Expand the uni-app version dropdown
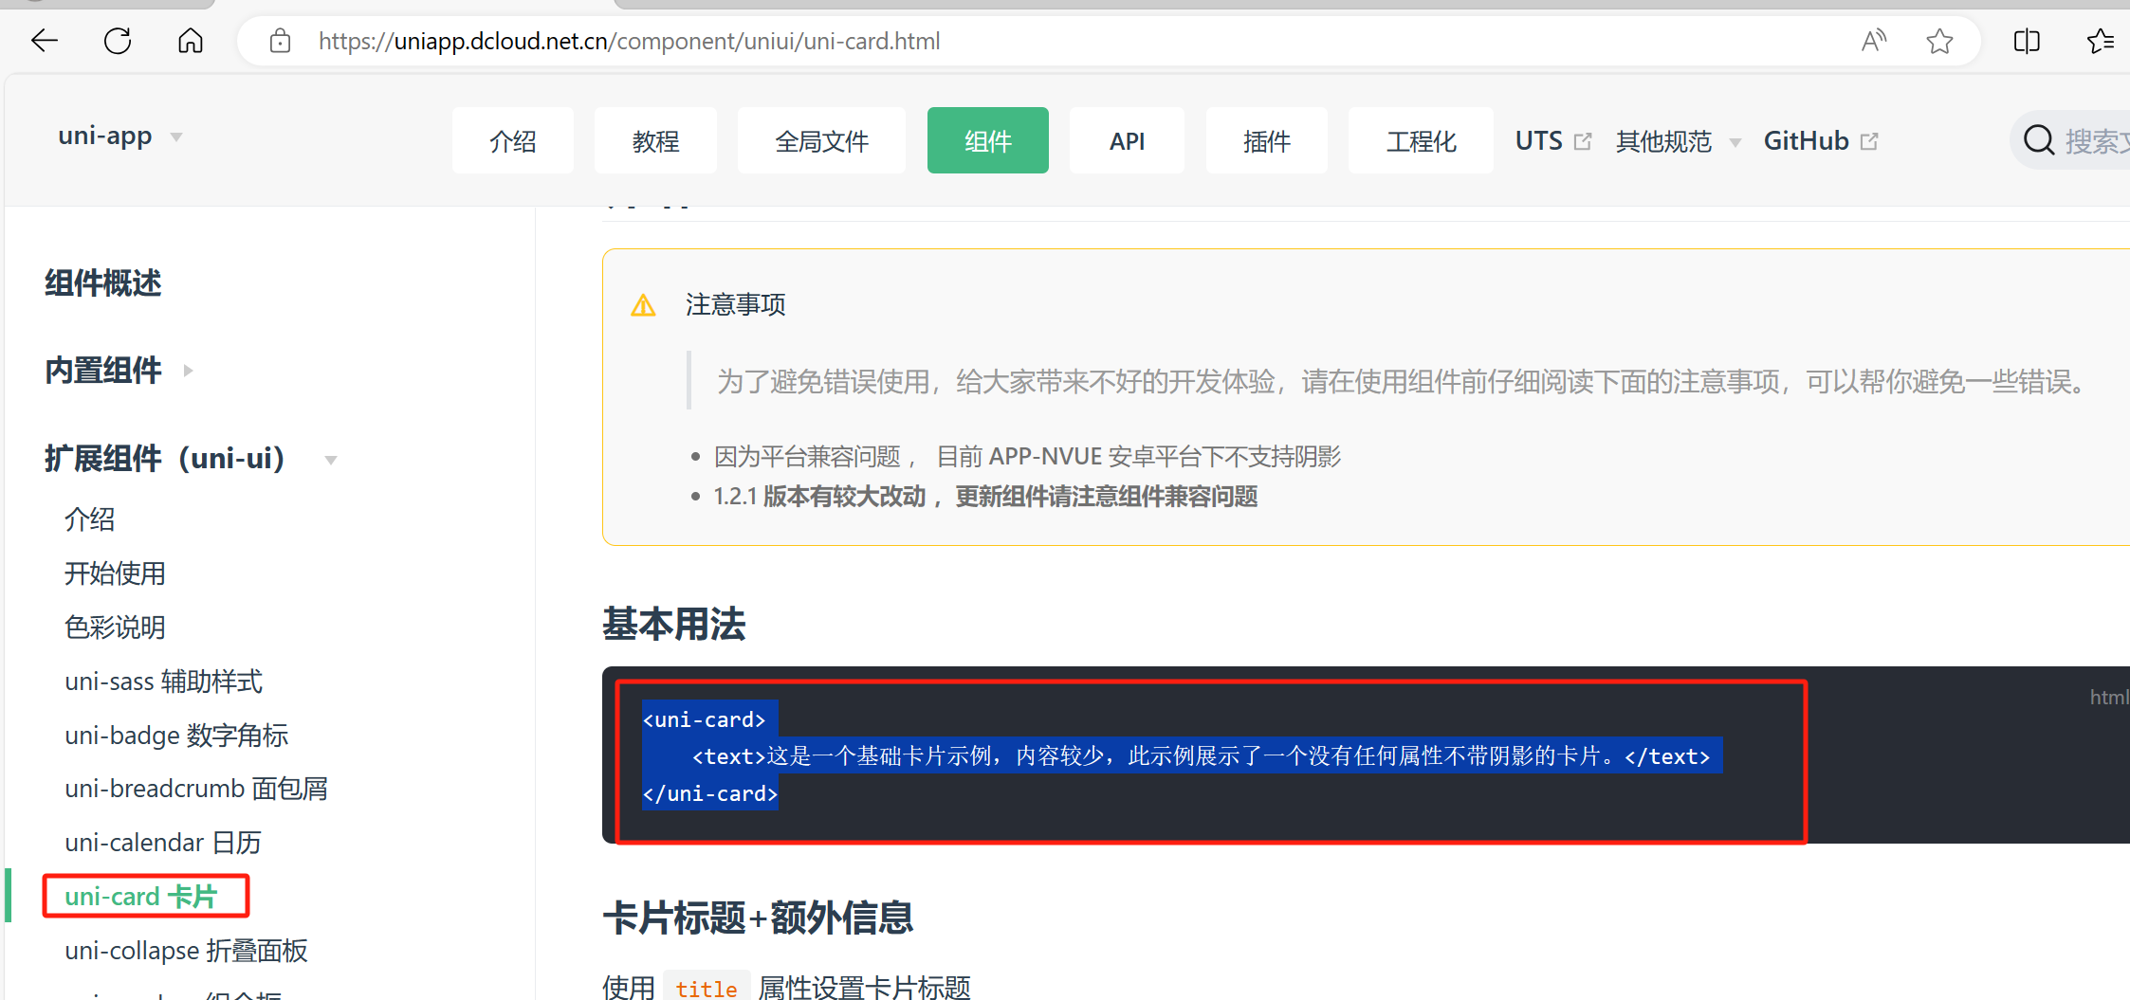2130x1000 pixels. pyautogui.click(x=176, y=137)
